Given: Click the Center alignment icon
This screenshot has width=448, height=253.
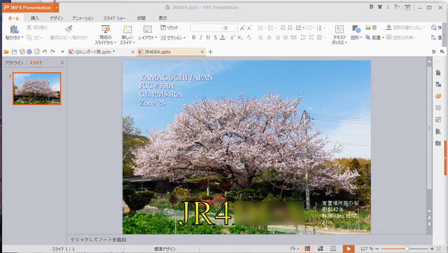Looking at the screenshot, I should [269, 37].
